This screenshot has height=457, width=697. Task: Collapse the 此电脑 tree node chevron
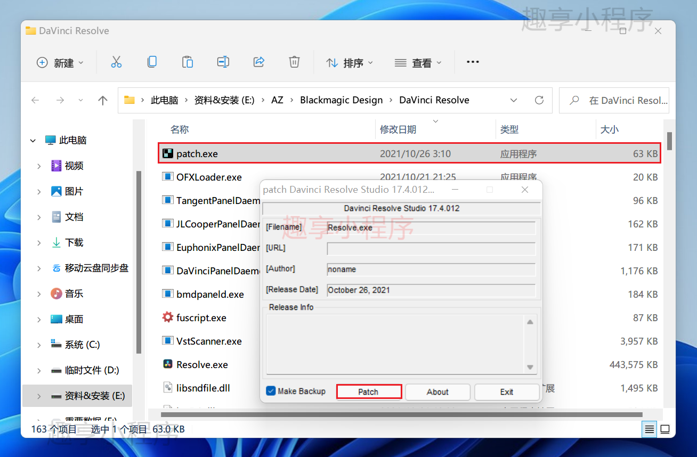pyautogui.click(x=34, y=141)
